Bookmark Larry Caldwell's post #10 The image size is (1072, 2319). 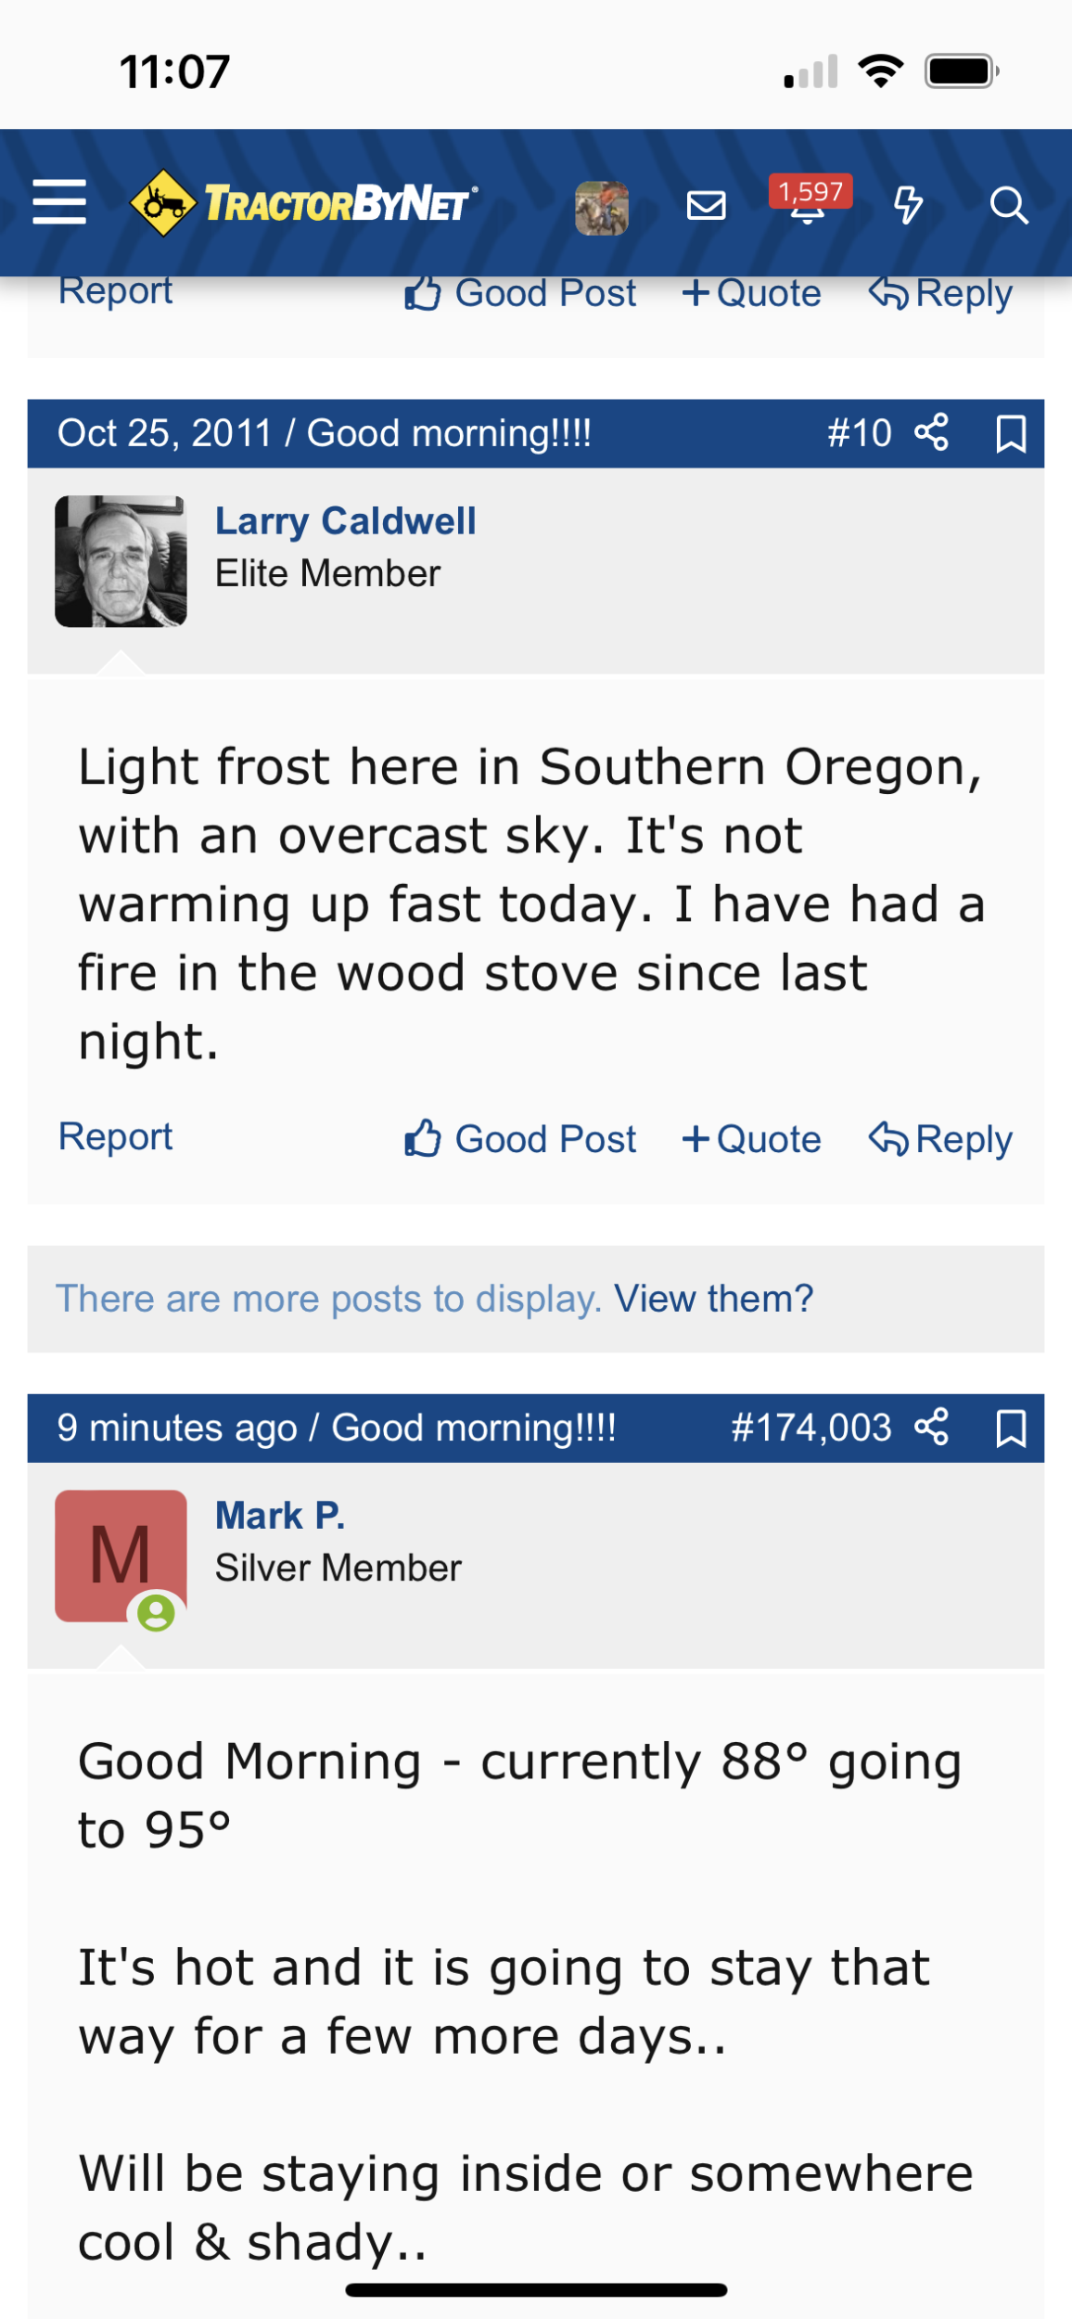[x=1010, y=433]
